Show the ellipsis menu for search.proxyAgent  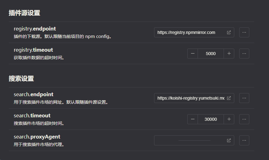[x=244, y=140]
